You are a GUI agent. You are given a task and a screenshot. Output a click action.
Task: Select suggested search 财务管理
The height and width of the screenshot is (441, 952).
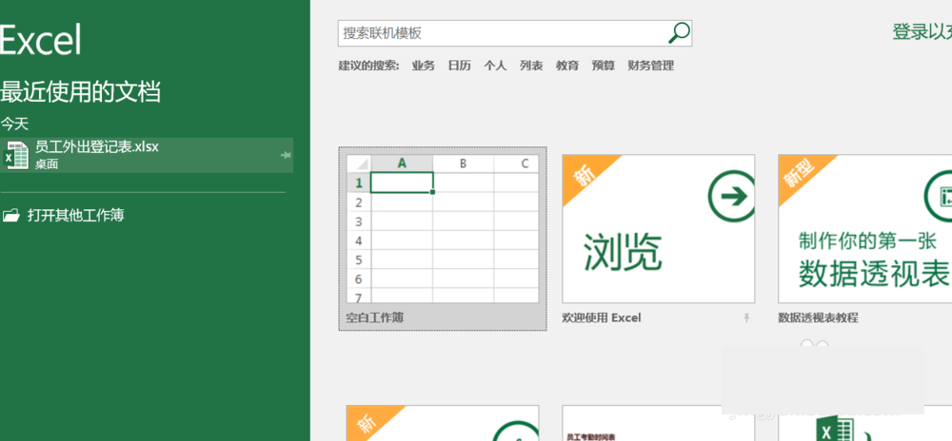click(x=651, y=66)
